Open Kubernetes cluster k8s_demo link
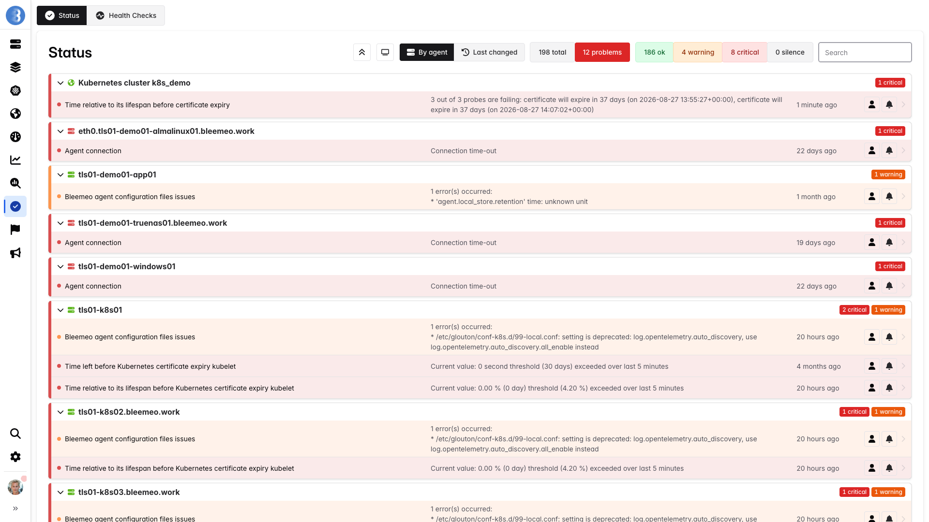 (x=135, y=83)
